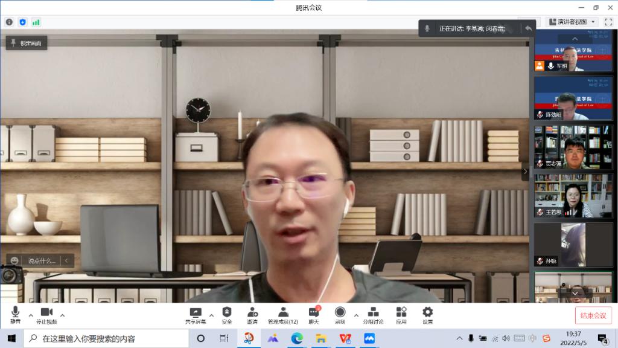Open the 聊天 chat panel

[x=313, y=315]
